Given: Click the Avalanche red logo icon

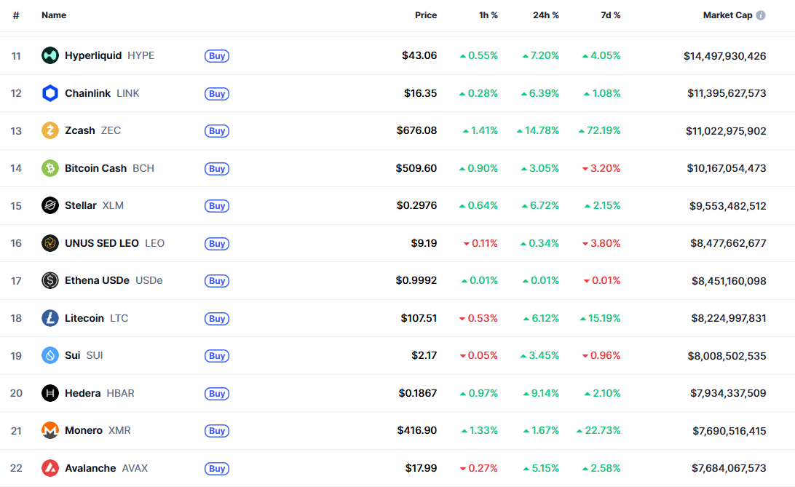Looking at the screenshot, I should tap(50, 468).
